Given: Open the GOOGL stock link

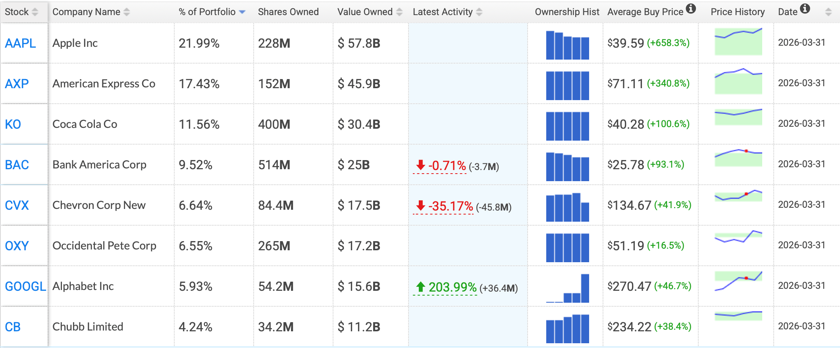Looking at the screenshot, I should 25,286.
